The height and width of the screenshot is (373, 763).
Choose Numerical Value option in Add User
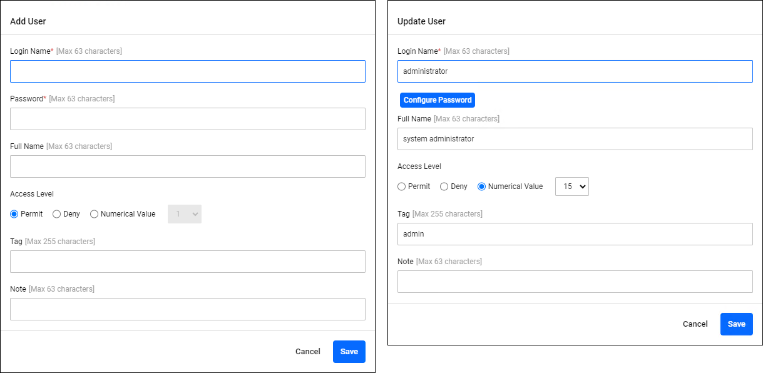[95, 214]
